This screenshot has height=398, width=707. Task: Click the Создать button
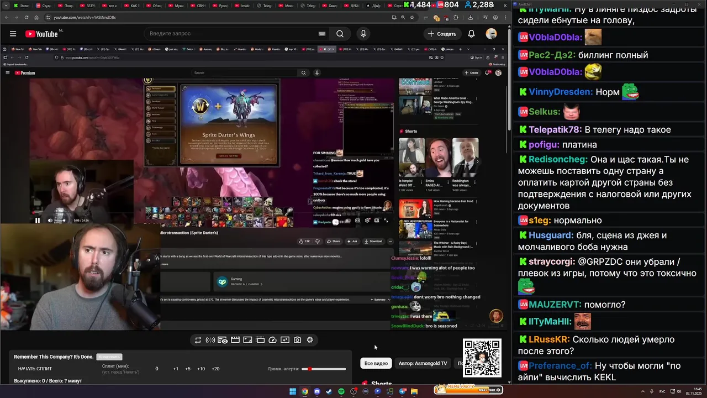442,34
